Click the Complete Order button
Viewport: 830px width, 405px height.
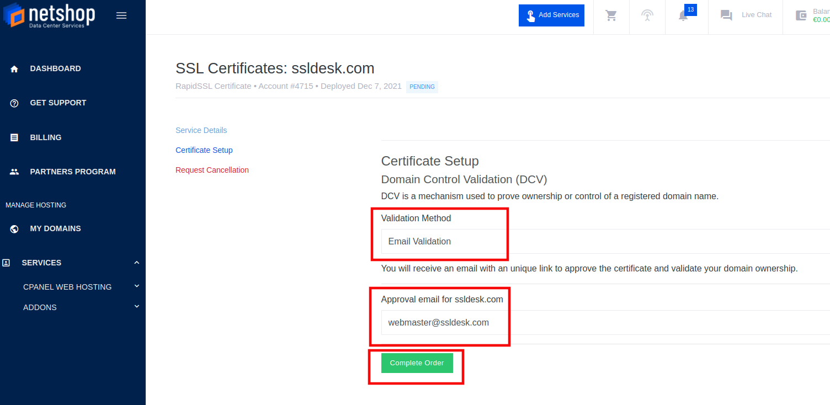click(417, 363)
